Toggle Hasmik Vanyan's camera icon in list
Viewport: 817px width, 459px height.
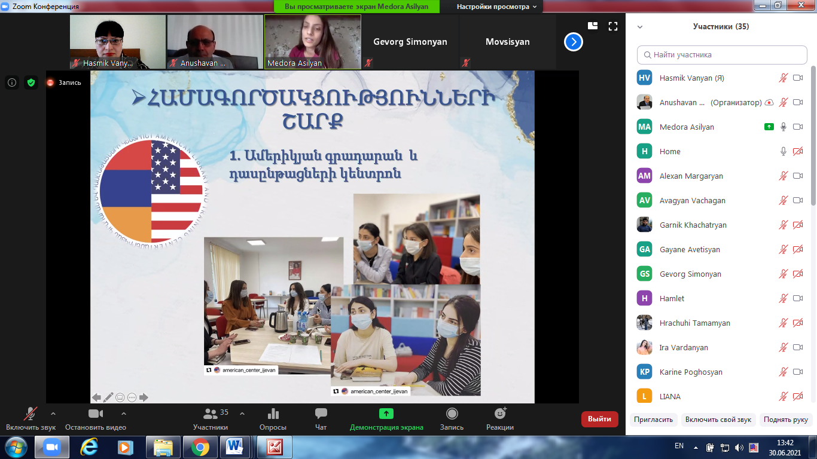point(798,78)
